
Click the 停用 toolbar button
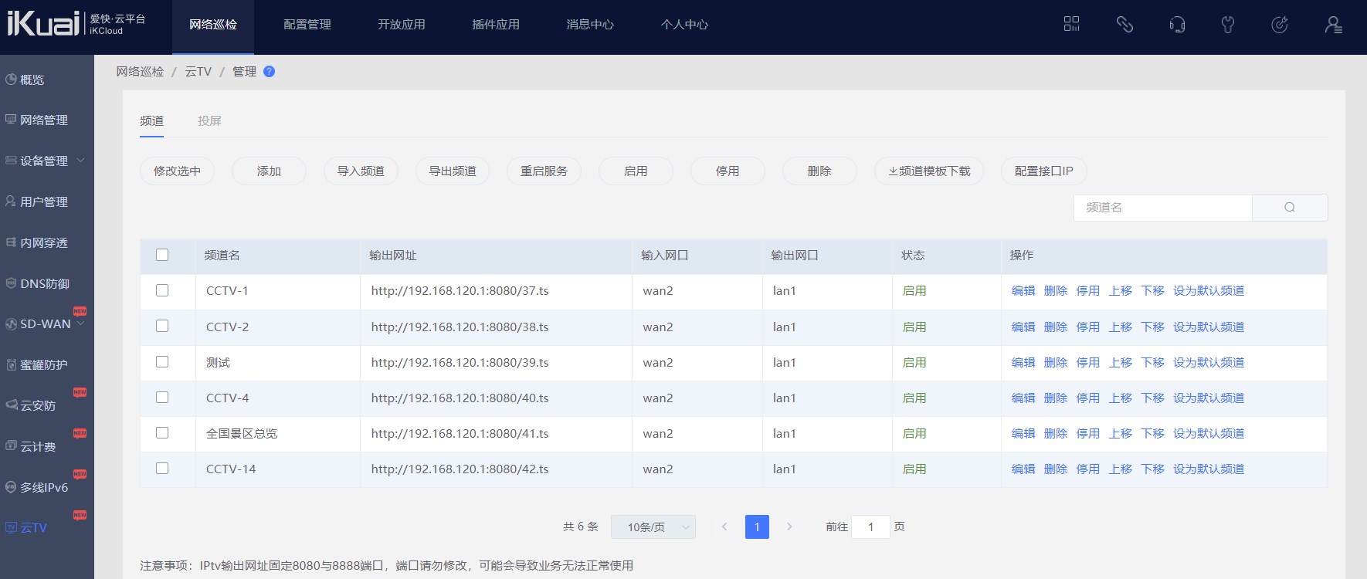point(728,171)
